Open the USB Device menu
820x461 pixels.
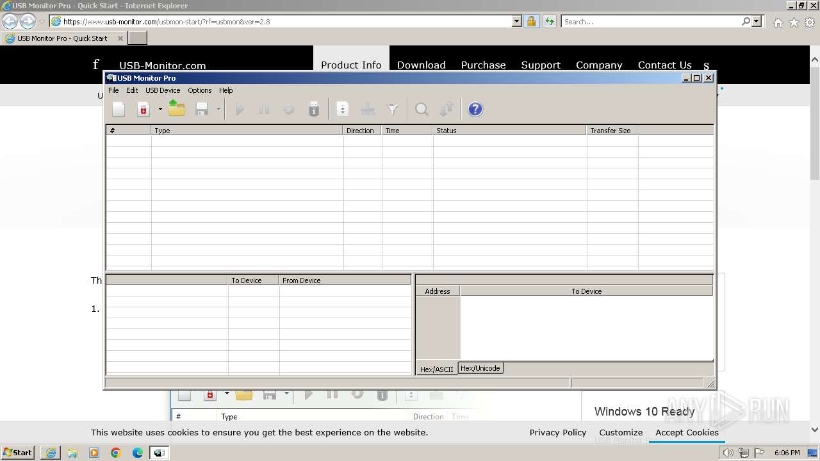[163, 90]
